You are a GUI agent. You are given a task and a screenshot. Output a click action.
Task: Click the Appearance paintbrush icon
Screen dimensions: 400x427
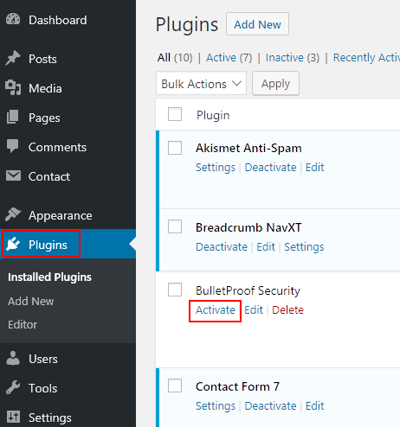[x=13, y=214]
